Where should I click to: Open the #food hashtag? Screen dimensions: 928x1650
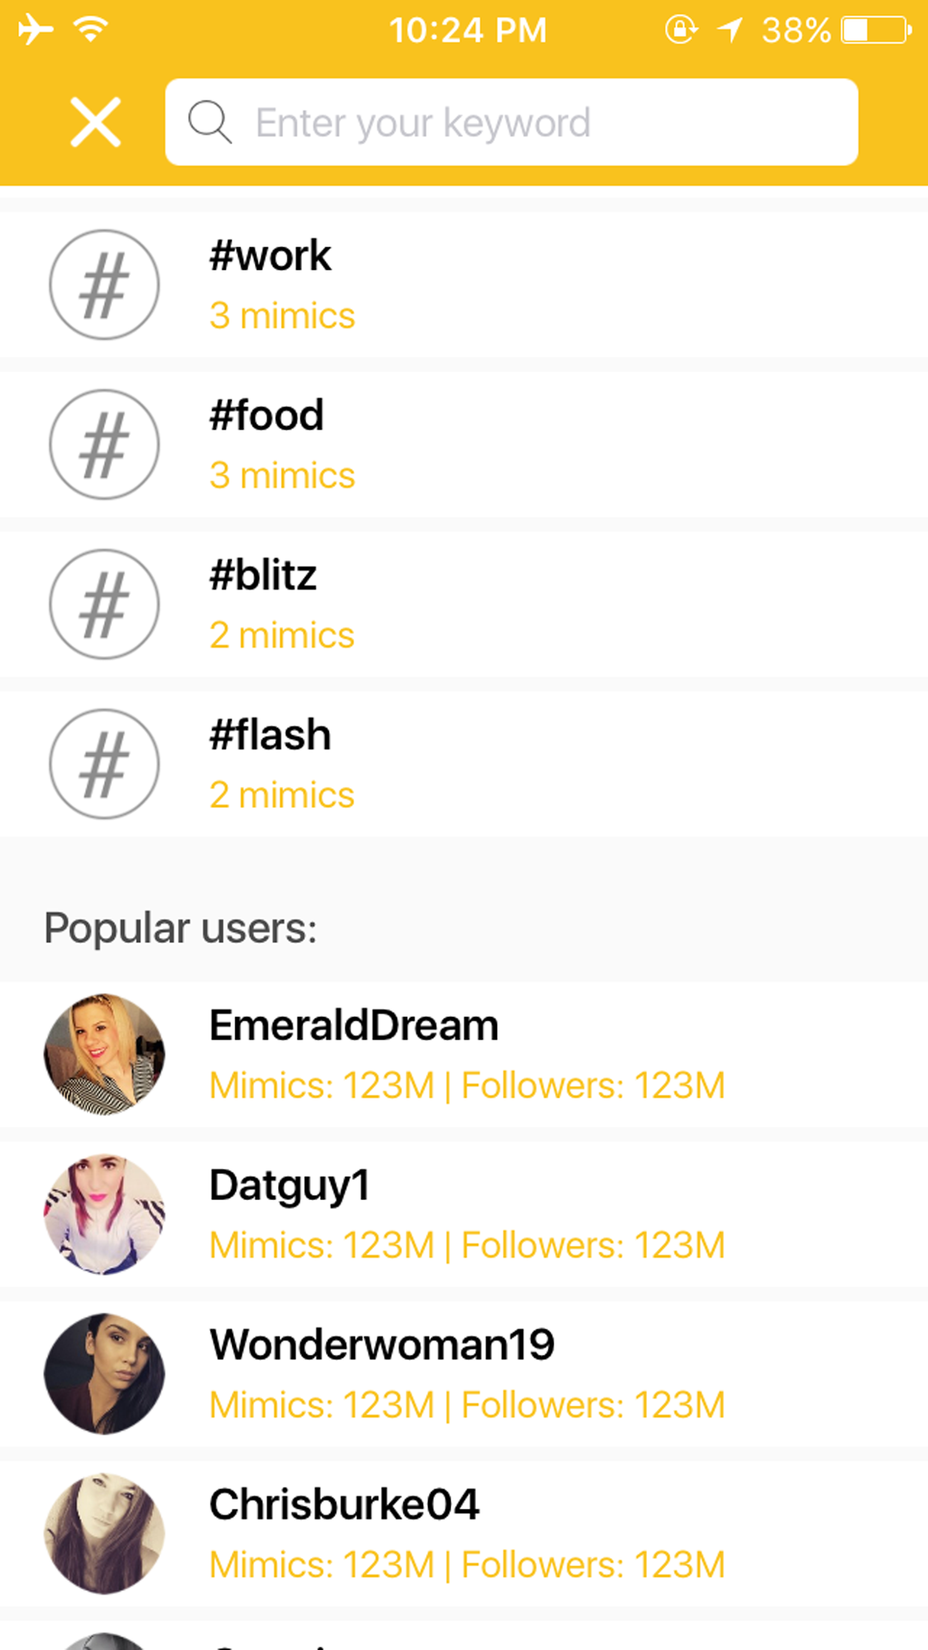tap(266, 415)
